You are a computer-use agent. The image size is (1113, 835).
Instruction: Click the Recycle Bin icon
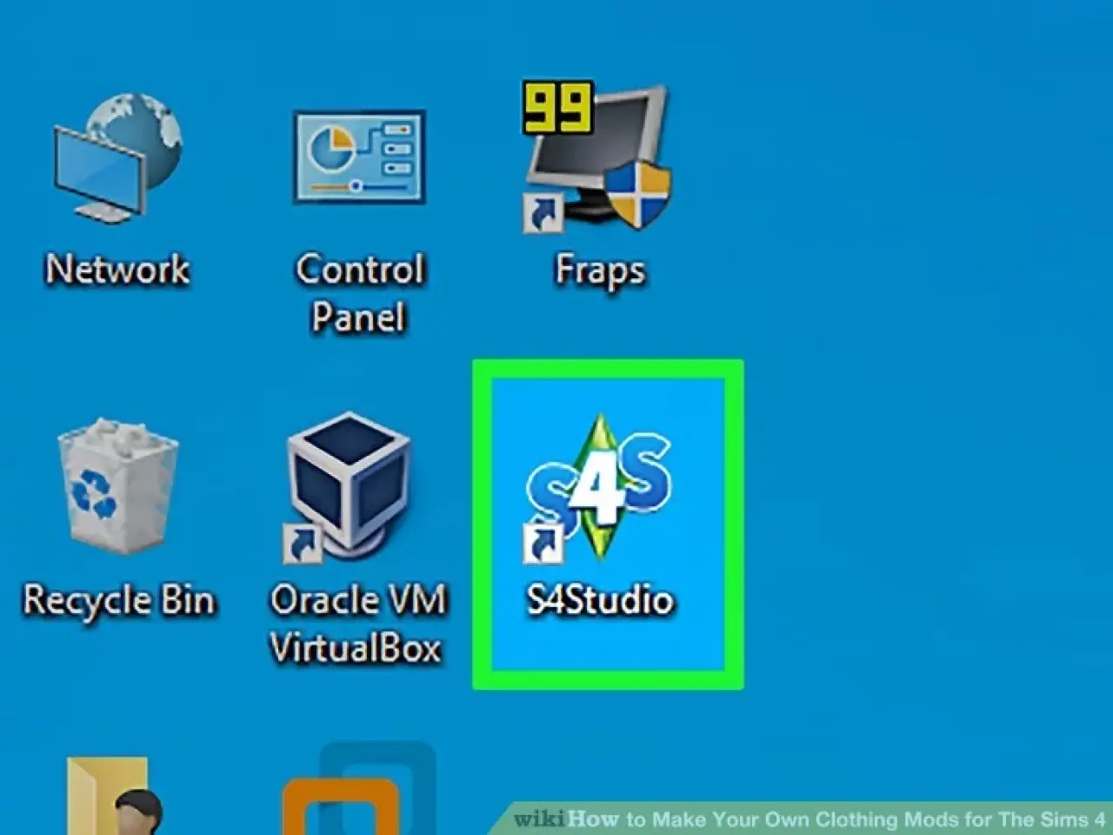click(x=117, y=485)
